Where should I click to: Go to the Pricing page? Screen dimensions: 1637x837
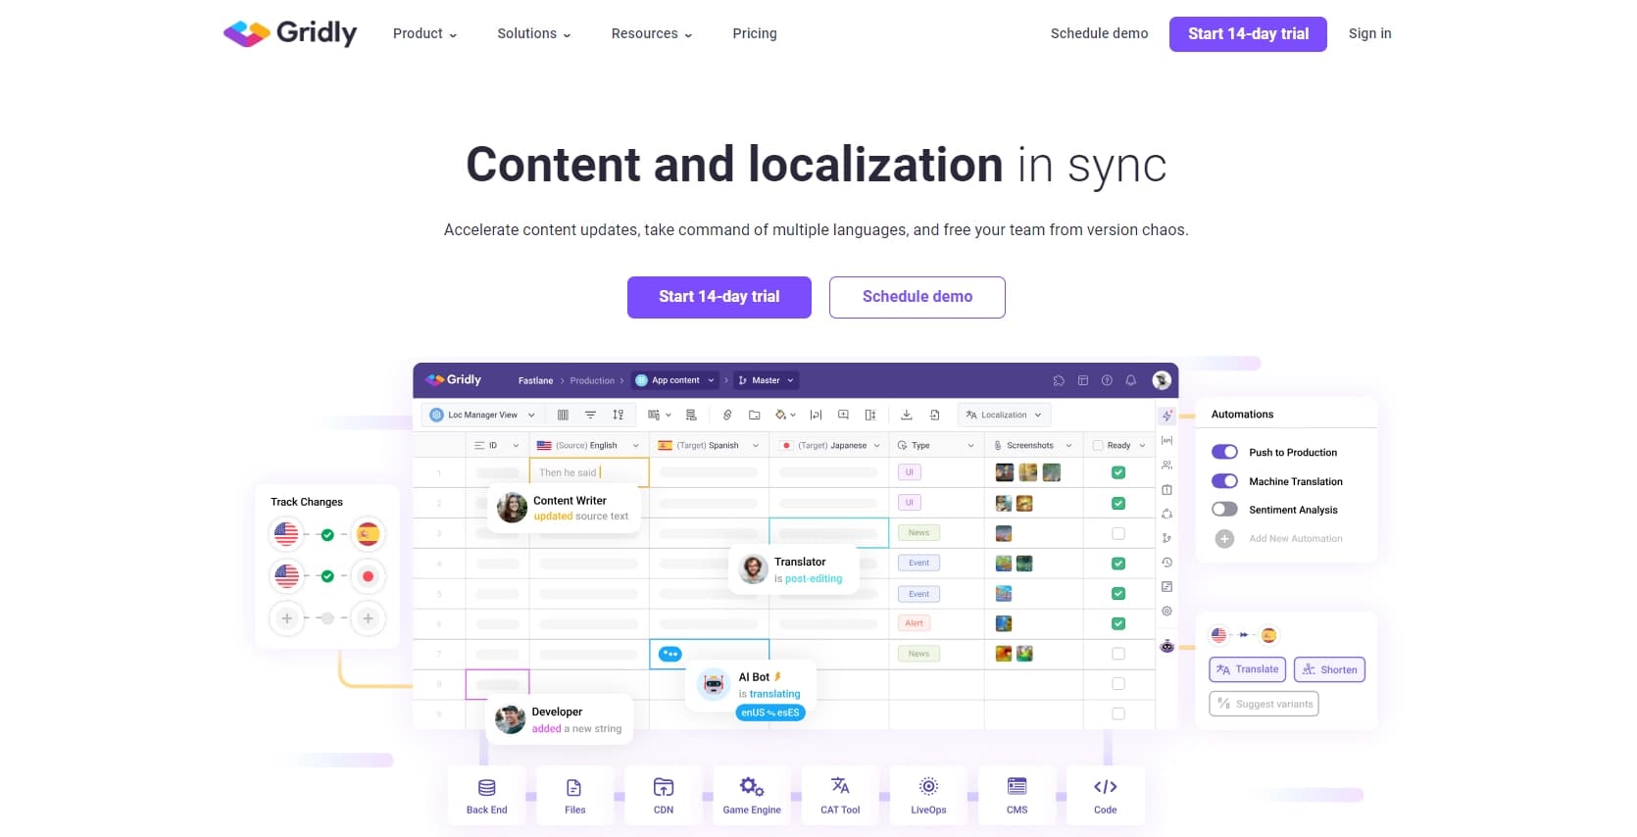point(755,33)
